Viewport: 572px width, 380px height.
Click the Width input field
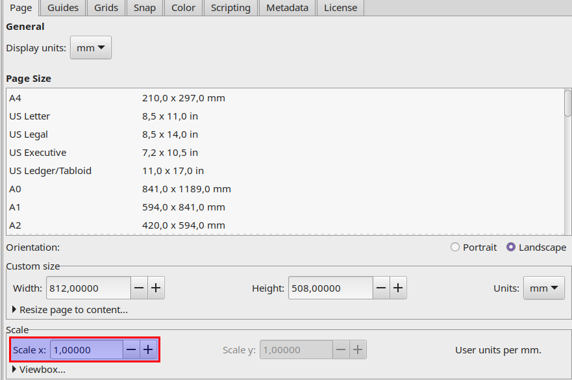pos(89,288)
